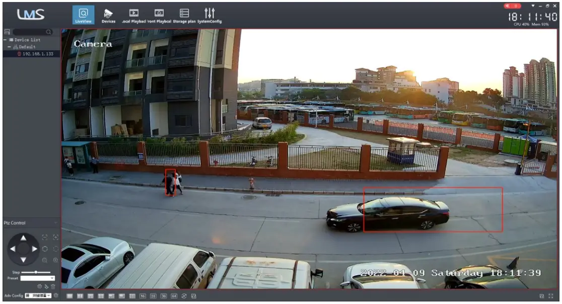This screenshot has width=562, height=304.
Task: Click the Mem 93% status text
Action: tap(540, 24)
